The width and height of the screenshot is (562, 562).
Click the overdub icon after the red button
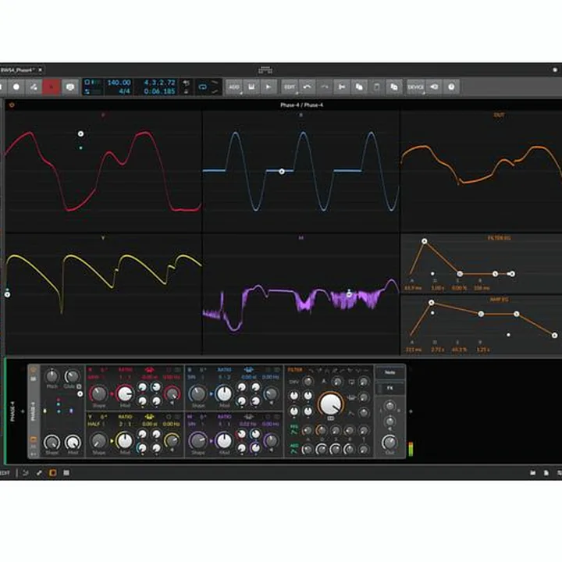[x=70, y=87]
